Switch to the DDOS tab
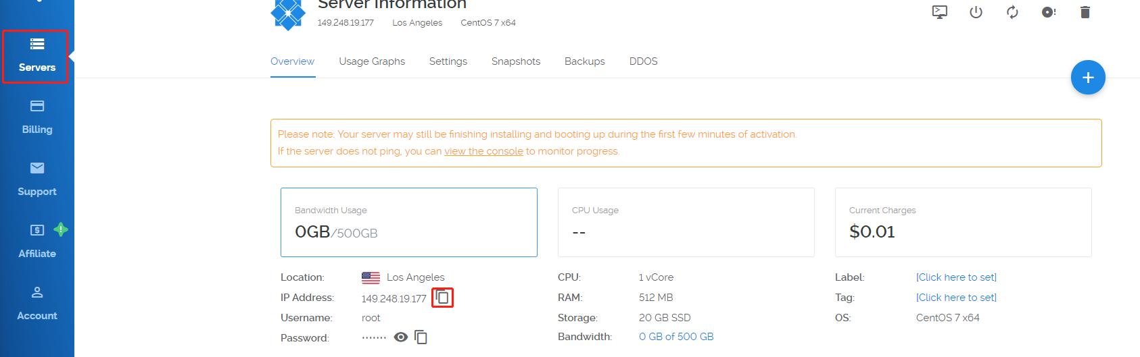This screenshot has width=1140, height=357. point(643,61)
